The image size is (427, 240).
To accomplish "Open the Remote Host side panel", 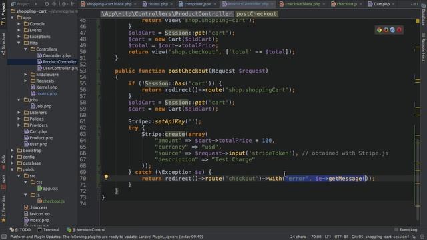I will pos(424,47).
